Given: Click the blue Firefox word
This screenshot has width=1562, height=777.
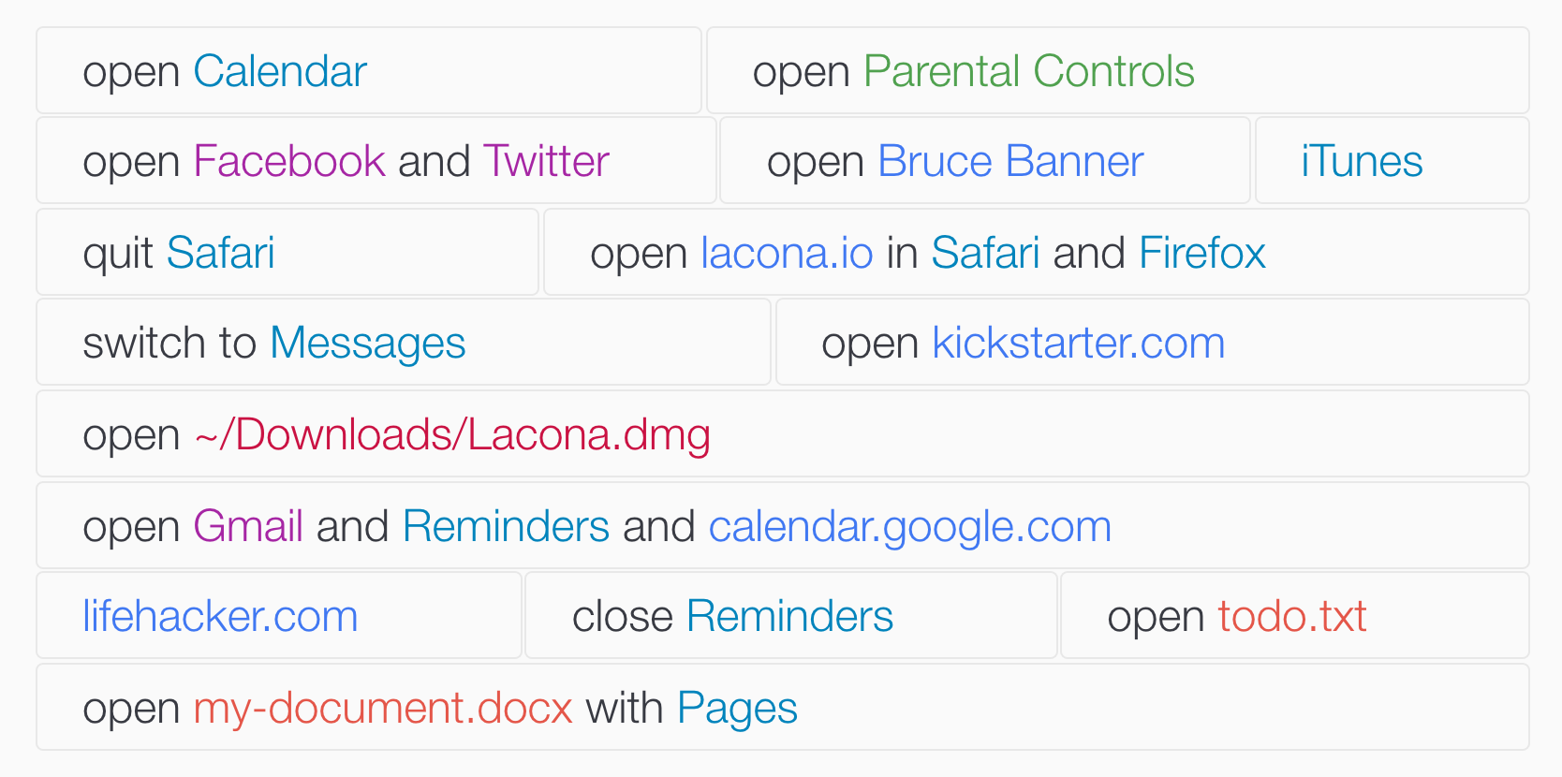Looking at the screenshot, I should 1201,253.
